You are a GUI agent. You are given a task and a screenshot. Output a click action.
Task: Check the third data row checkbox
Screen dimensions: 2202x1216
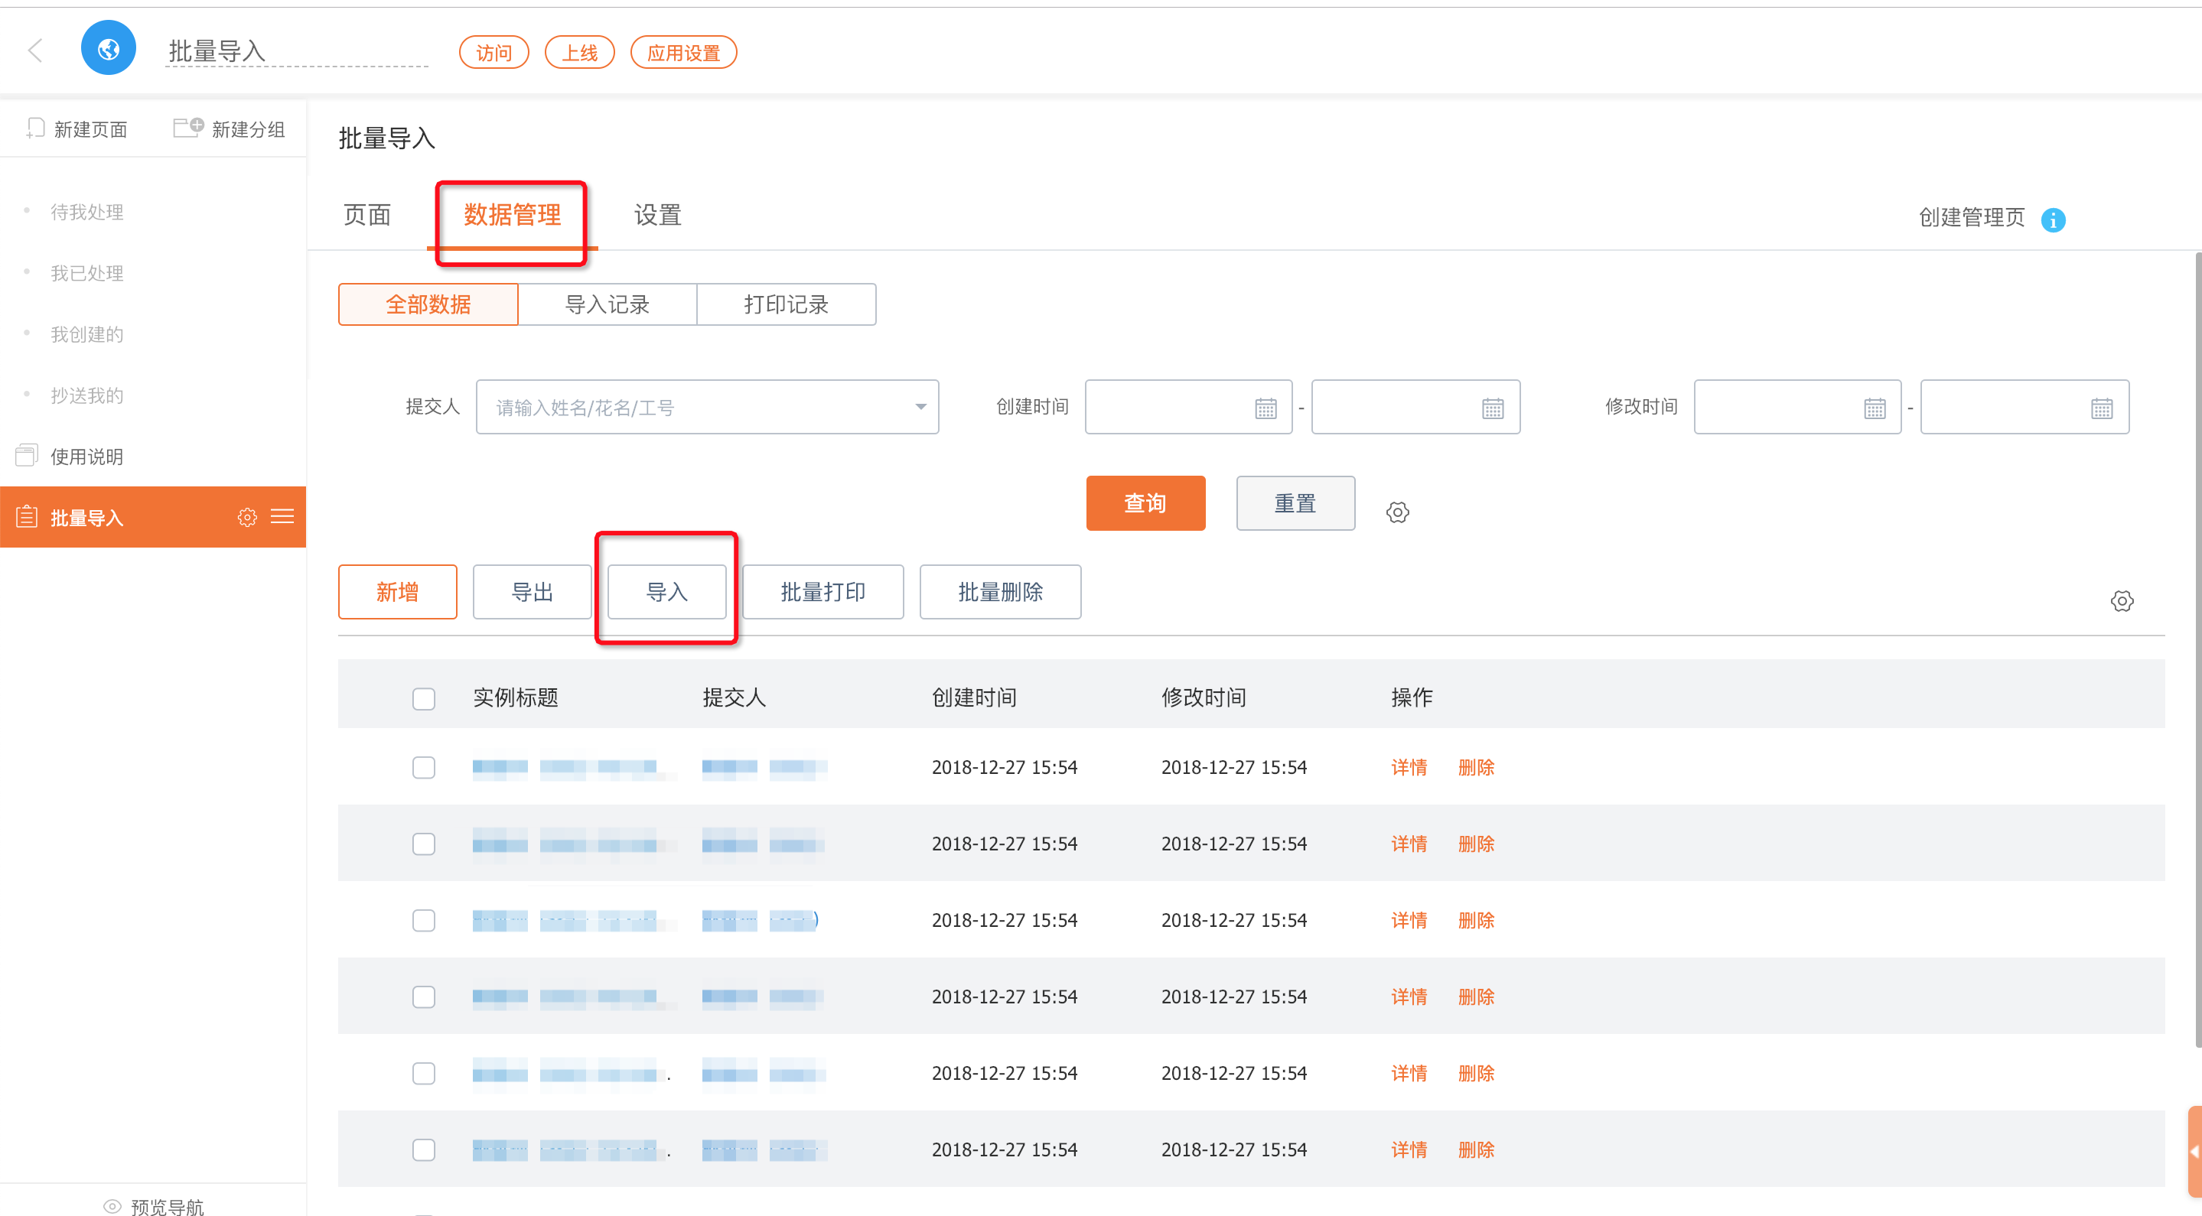(x=423, y=920)
